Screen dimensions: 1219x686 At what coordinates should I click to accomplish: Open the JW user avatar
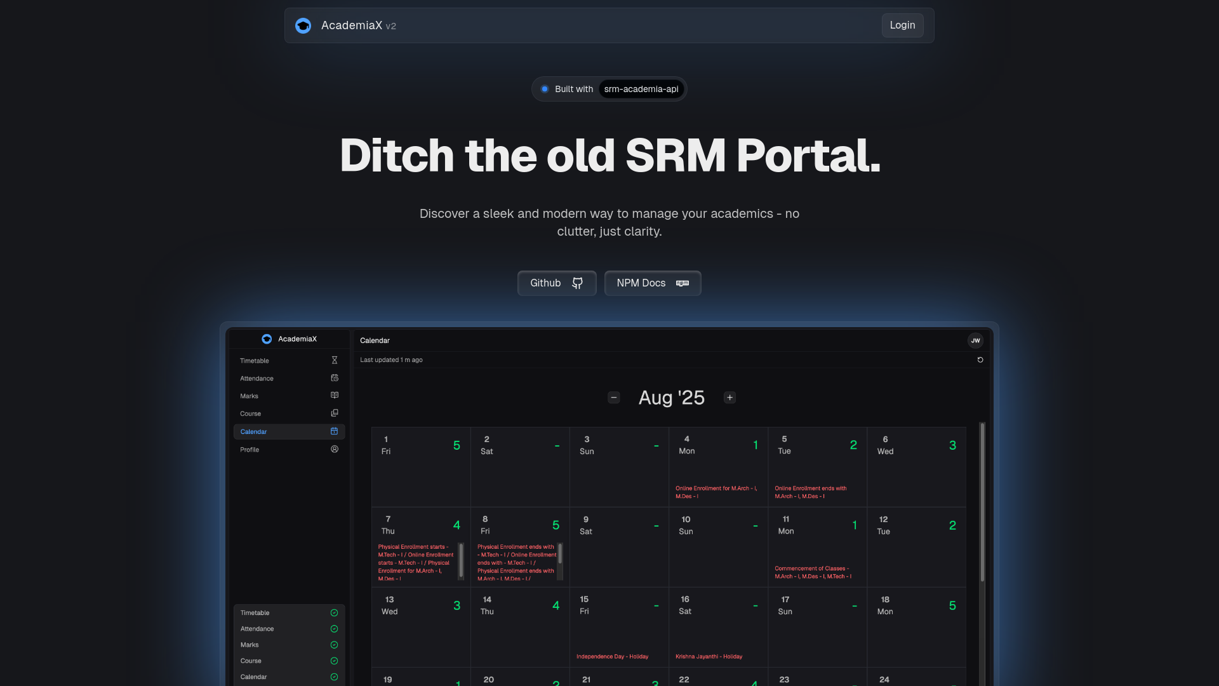pyautogui.click(x=975, y=340)
